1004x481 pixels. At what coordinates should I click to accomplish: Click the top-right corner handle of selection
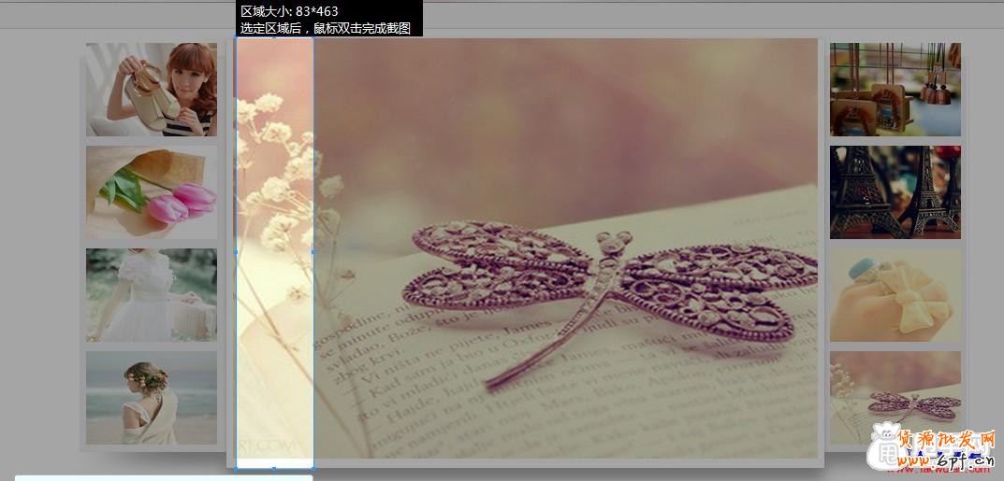tap(313, 37)
